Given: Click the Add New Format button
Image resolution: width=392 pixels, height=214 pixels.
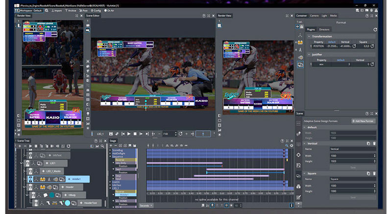Looking at the screenshot, I should coord(363,121).
